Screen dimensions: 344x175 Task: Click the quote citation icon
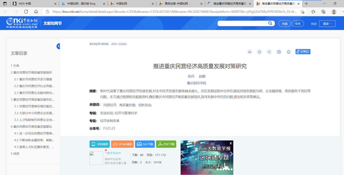pyautogui.click(x=250, y=52)
